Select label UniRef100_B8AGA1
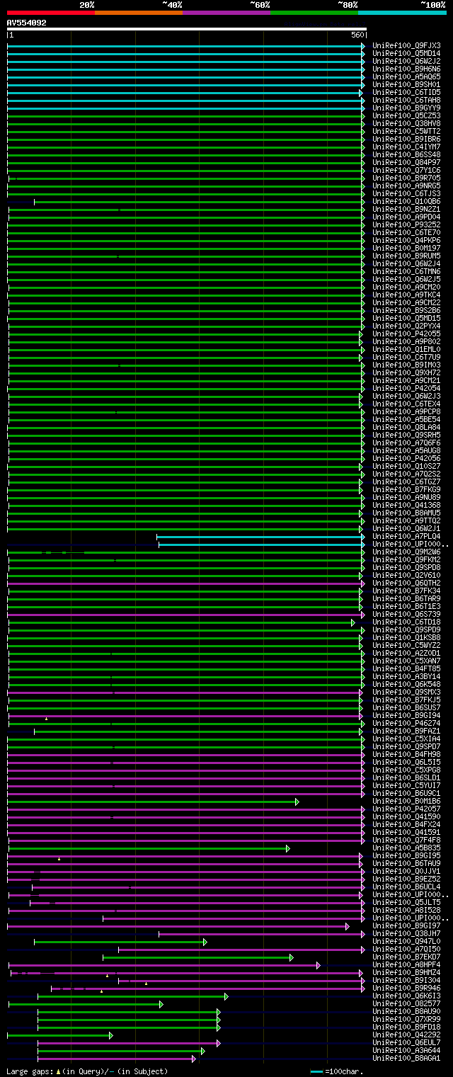 coord(406,1058)
